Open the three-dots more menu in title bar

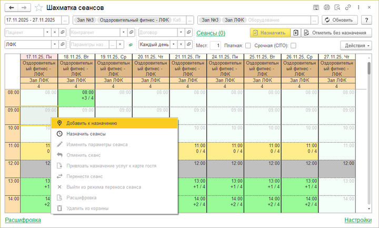pyautogui.click(x=358, y=7)
